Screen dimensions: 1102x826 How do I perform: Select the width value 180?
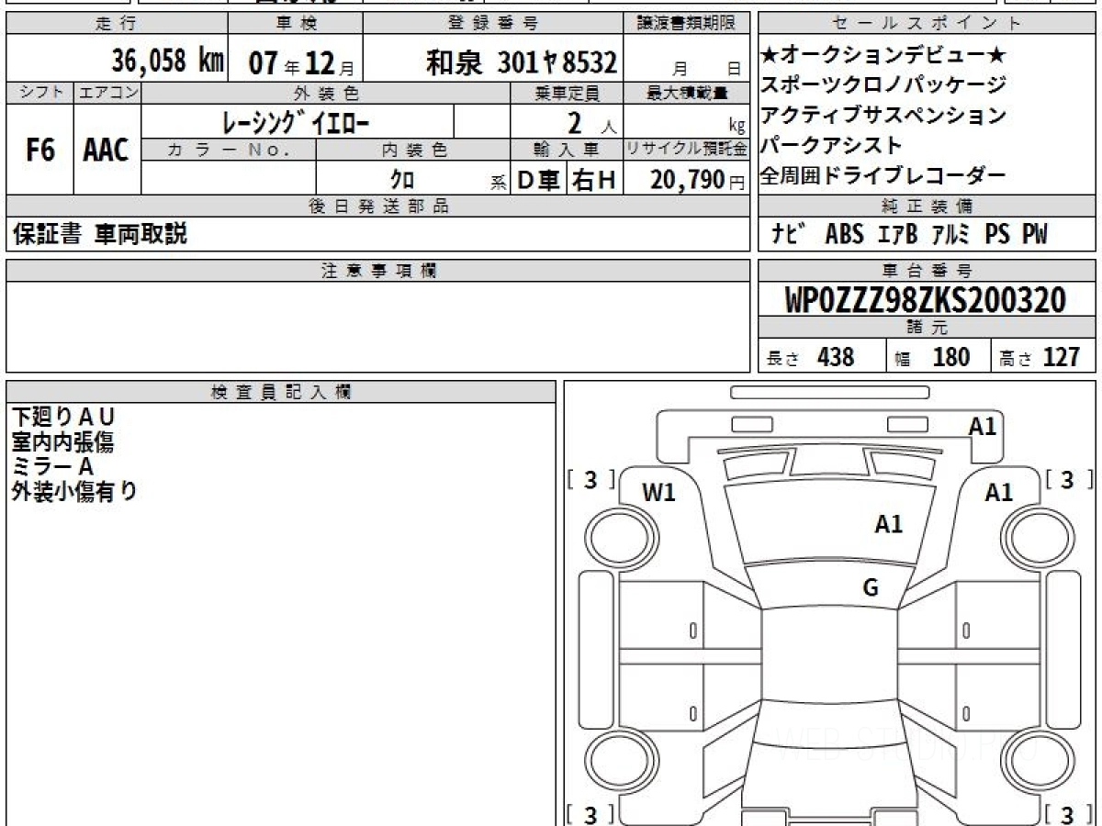[951, 357]
